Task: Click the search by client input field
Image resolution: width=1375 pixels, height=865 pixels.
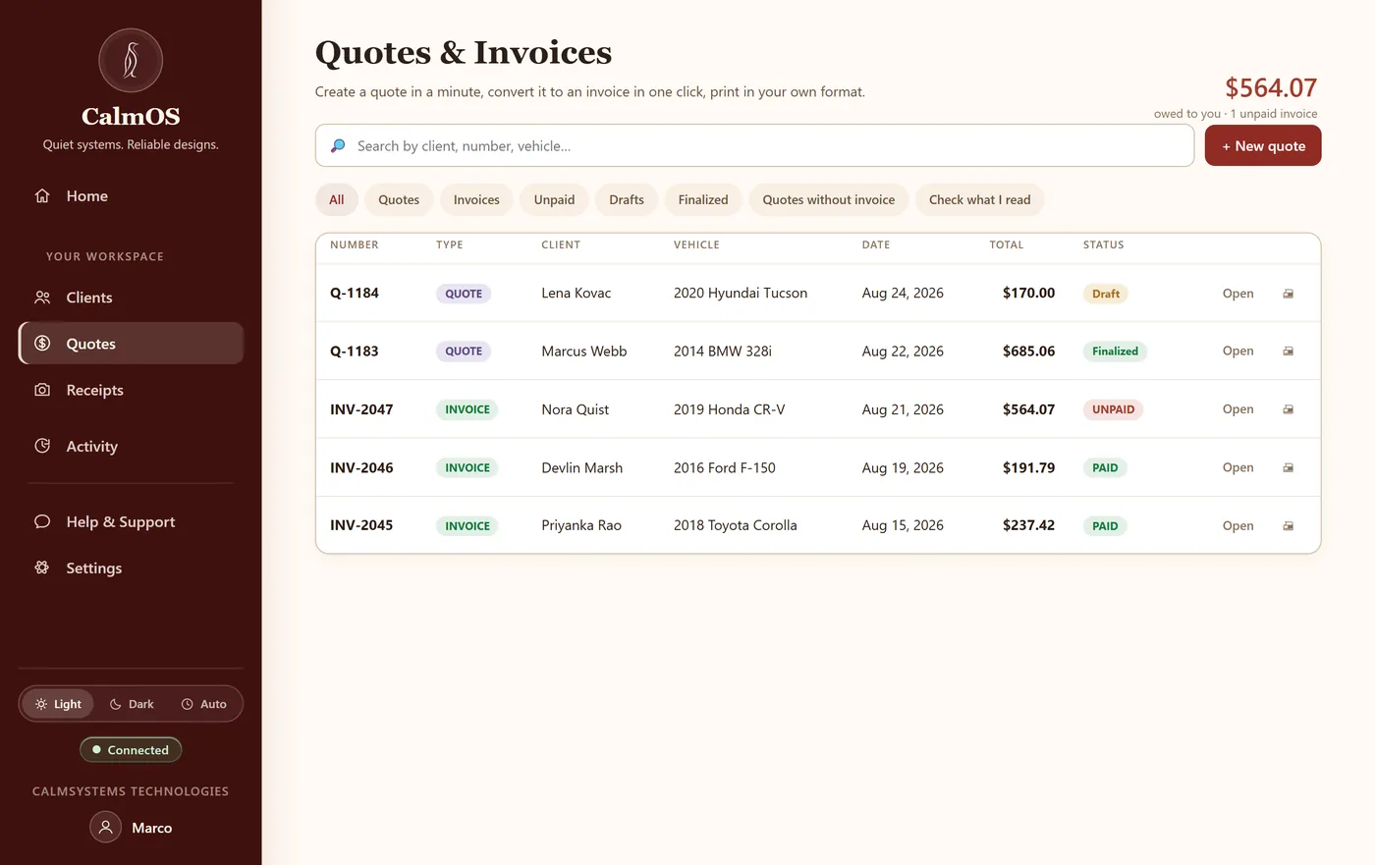Action: click(x=754, y=145)
